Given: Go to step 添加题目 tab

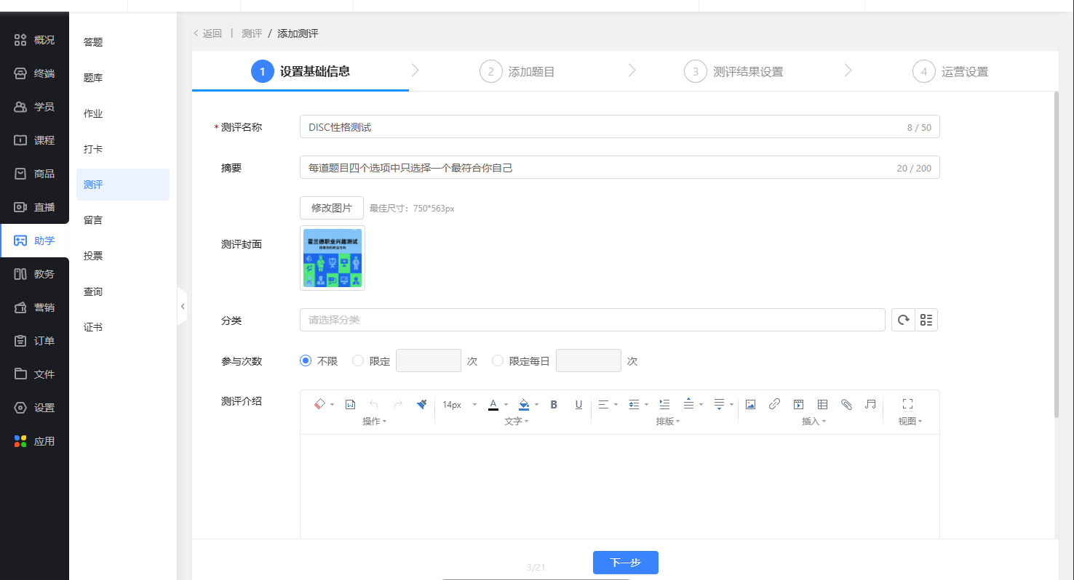Looking at the screenshot, I should click(x=517, y=71).
